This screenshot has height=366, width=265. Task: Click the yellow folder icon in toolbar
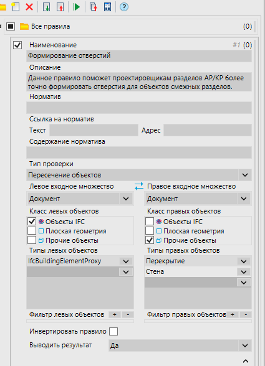3,7
